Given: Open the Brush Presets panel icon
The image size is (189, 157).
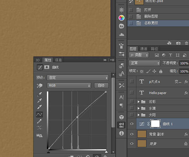Looking at the screenshot, I should pyautogui.click(x=121, y=46).
